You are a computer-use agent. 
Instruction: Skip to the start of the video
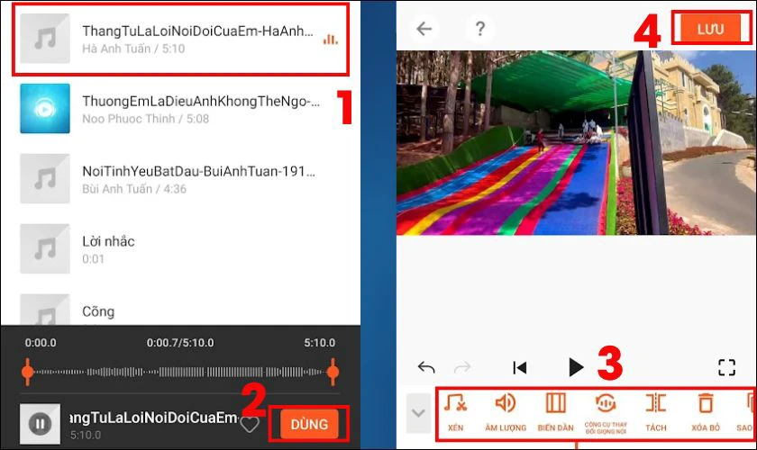[x=519, y=367]
